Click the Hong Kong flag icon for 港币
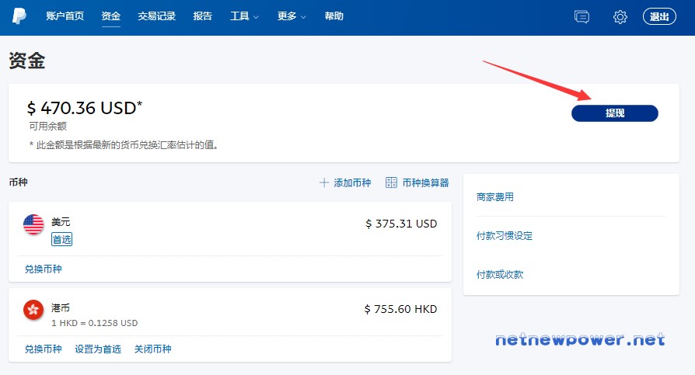This screenshot has width=695, height=375. click(x=33, y=310)
